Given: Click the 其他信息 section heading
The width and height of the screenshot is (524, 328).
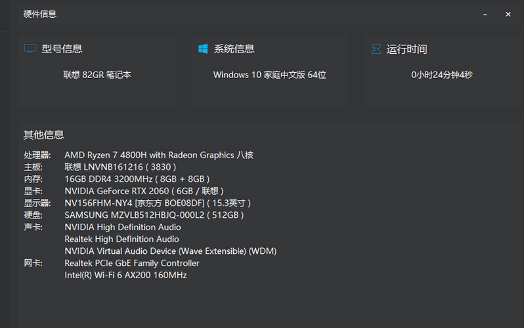Looking at the screenshot, I should coord(44,134).
